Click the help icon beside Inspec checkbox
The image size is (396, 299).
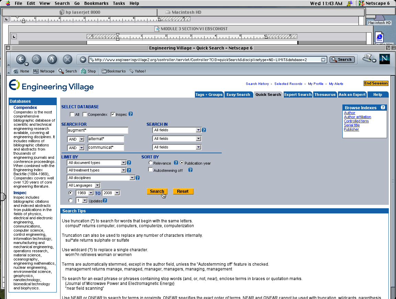tap(131, 114)
